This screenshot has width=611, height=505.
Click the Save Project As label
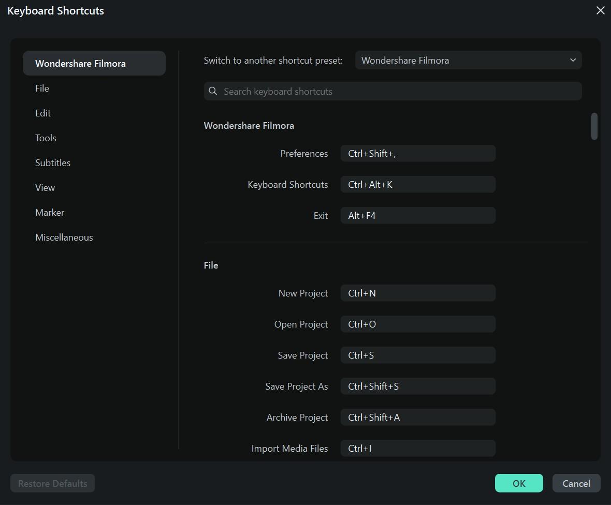(297, 386)
